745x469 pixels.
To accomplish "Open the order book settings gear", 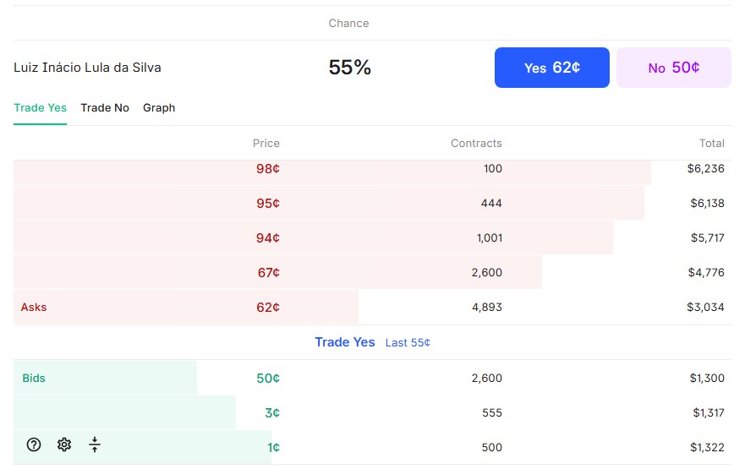I will (x=64, y=444).
